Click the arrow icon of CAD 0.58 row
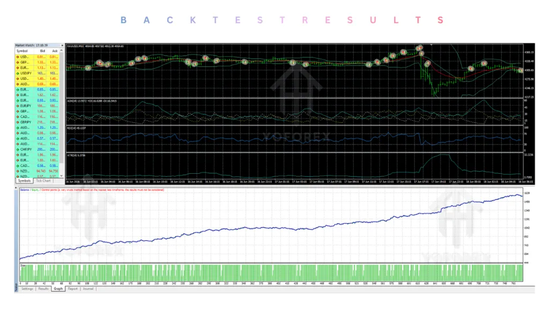 18,166
